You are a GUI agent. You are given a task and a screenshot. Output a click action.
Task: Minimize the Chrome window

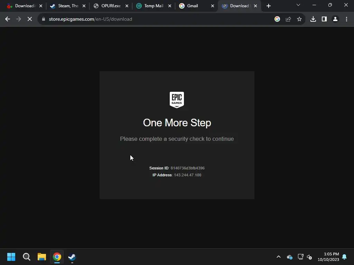coord(314,5)
